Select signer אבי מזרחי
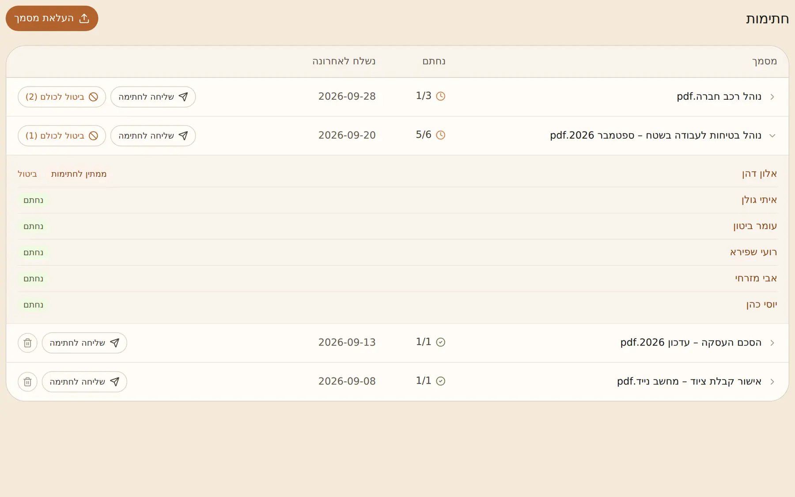Image resolution: width=795 pixels, height=497 pixels. pos(756,278)
